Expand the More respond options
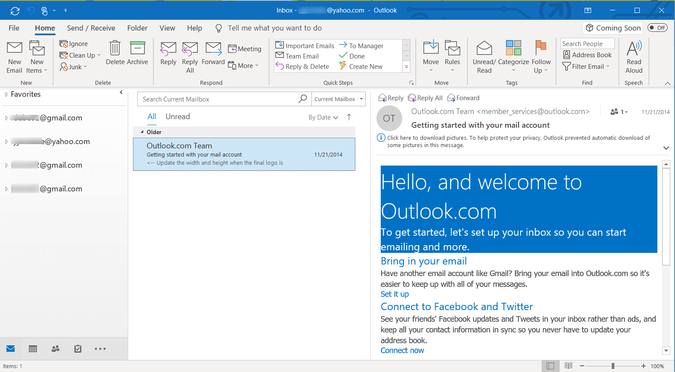 pyautogui.click(x=243, y=66)
